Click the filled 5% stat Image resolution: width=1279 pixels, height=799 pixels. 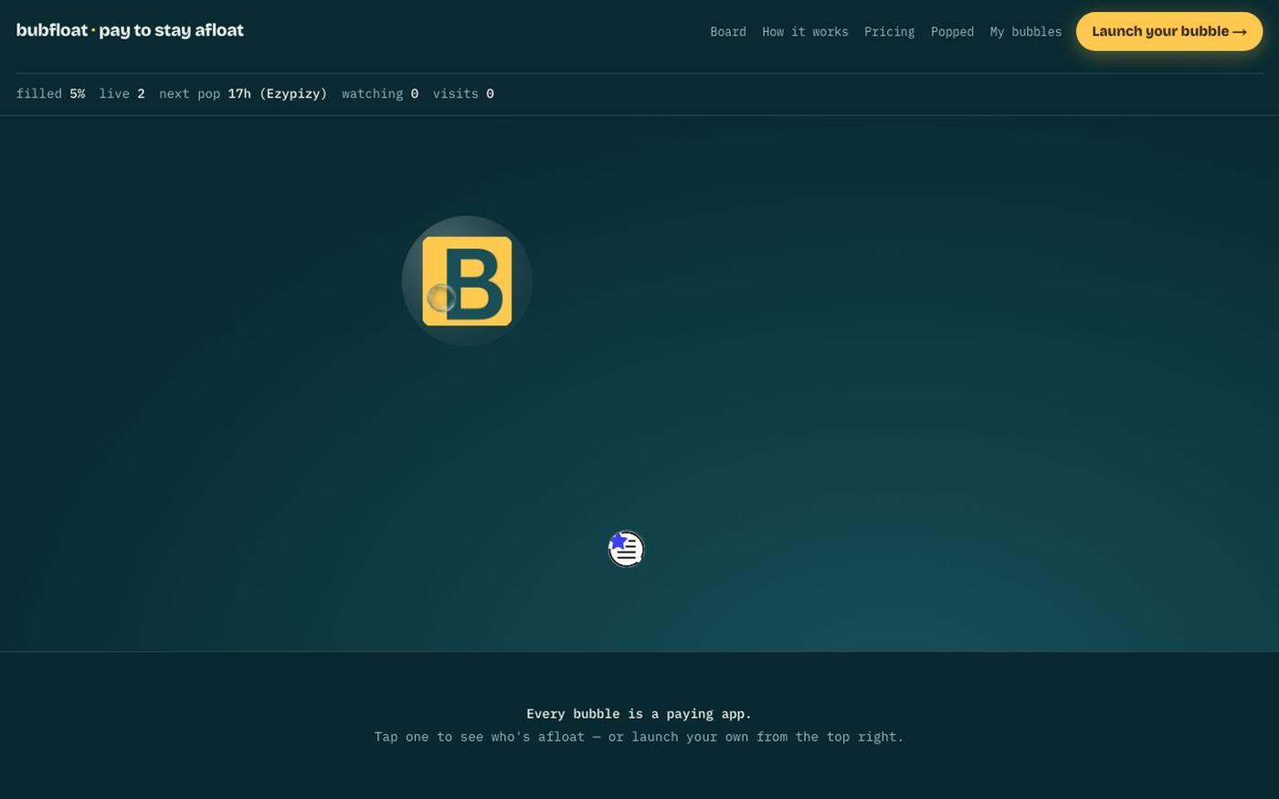click(x=50, y=93)
